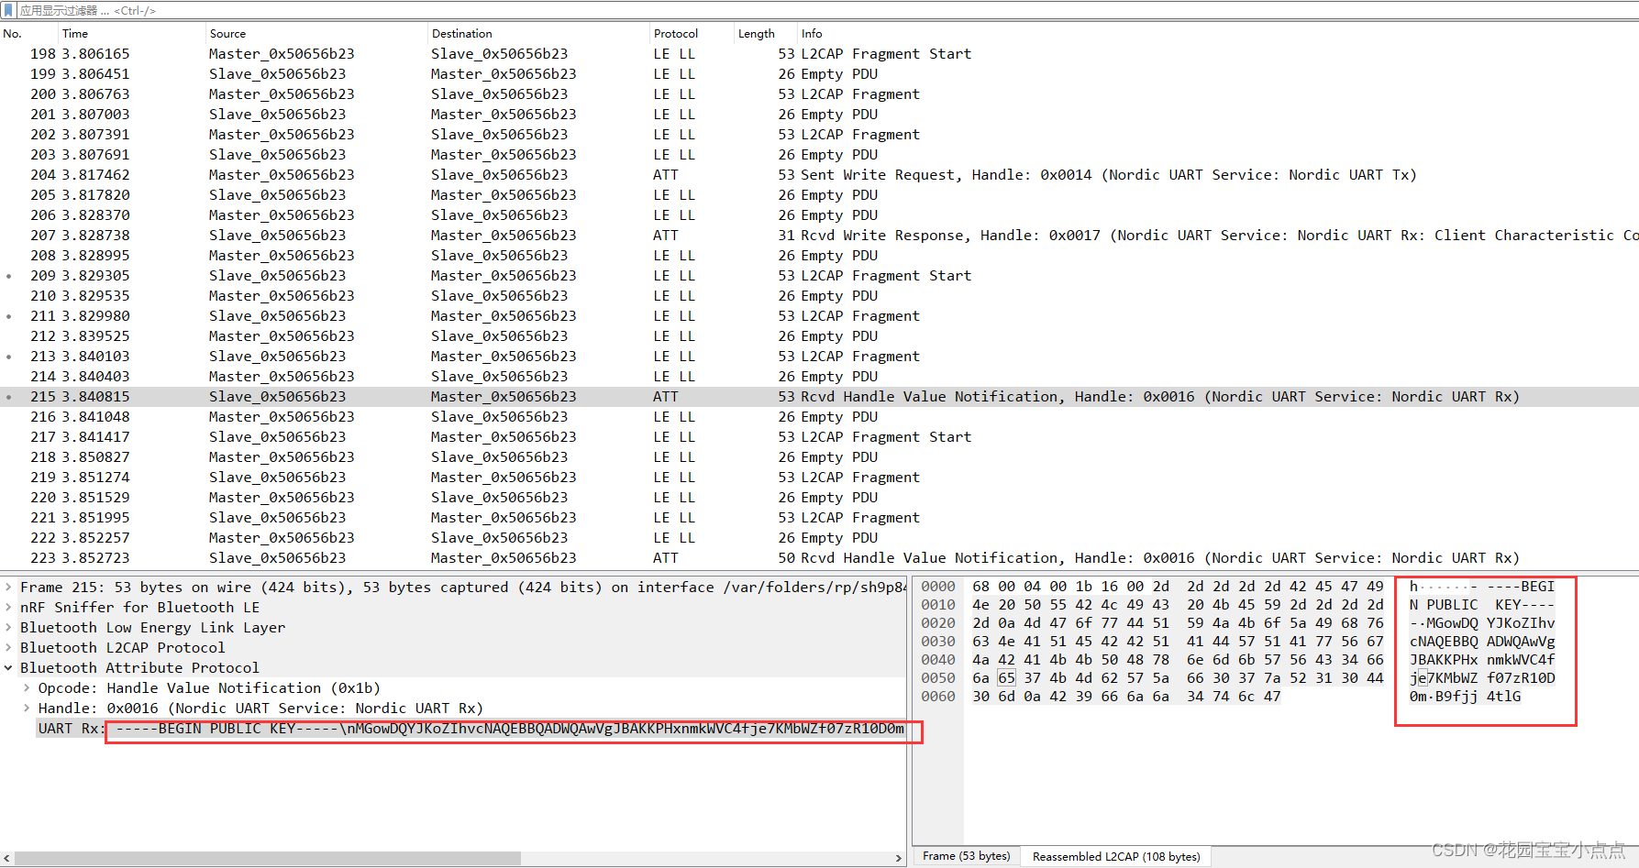
Task: Select packet 198 L2CAP Fragment Start
Action: 819,54
